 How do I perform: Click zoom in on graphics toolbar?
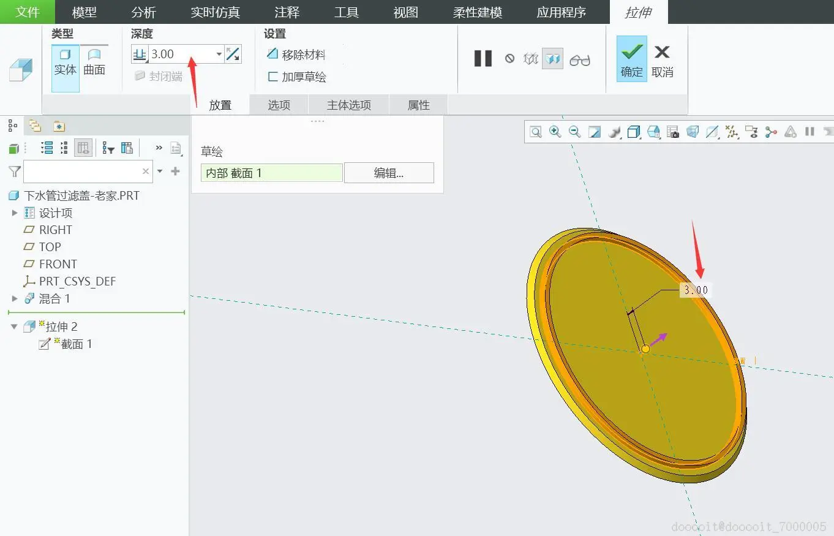pyautogui.click(x=555, y=132)
